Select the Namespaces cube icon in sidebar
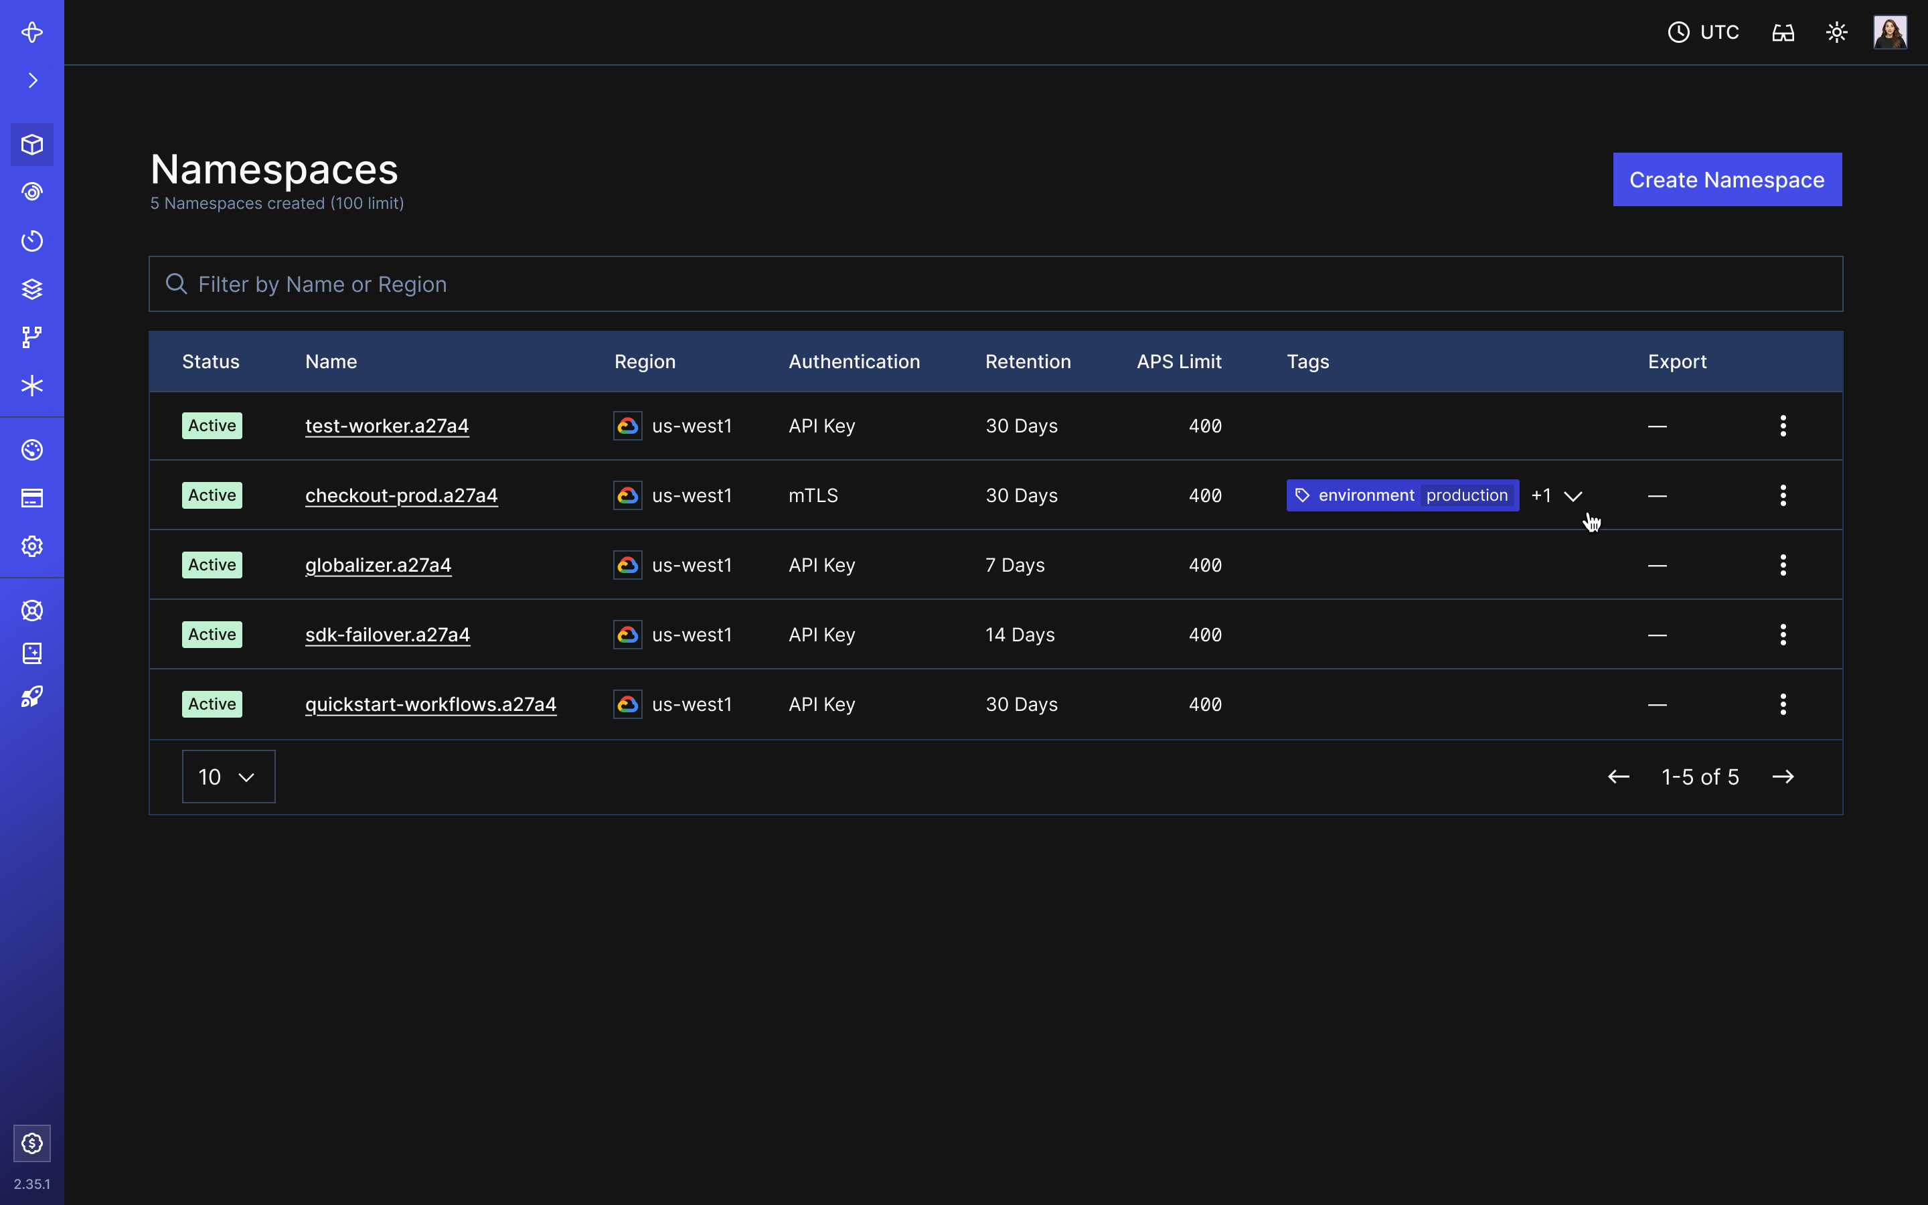The image size is (1928, 1205). tap(32, 144)
